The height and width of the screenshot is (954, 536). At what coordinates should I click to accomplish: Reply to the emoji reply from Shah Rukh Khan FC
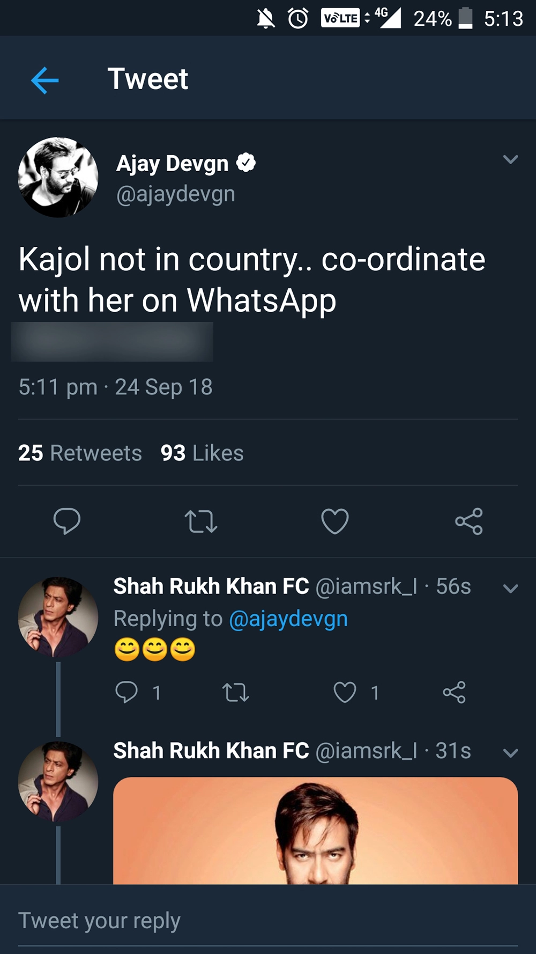(x=127, y=692)
